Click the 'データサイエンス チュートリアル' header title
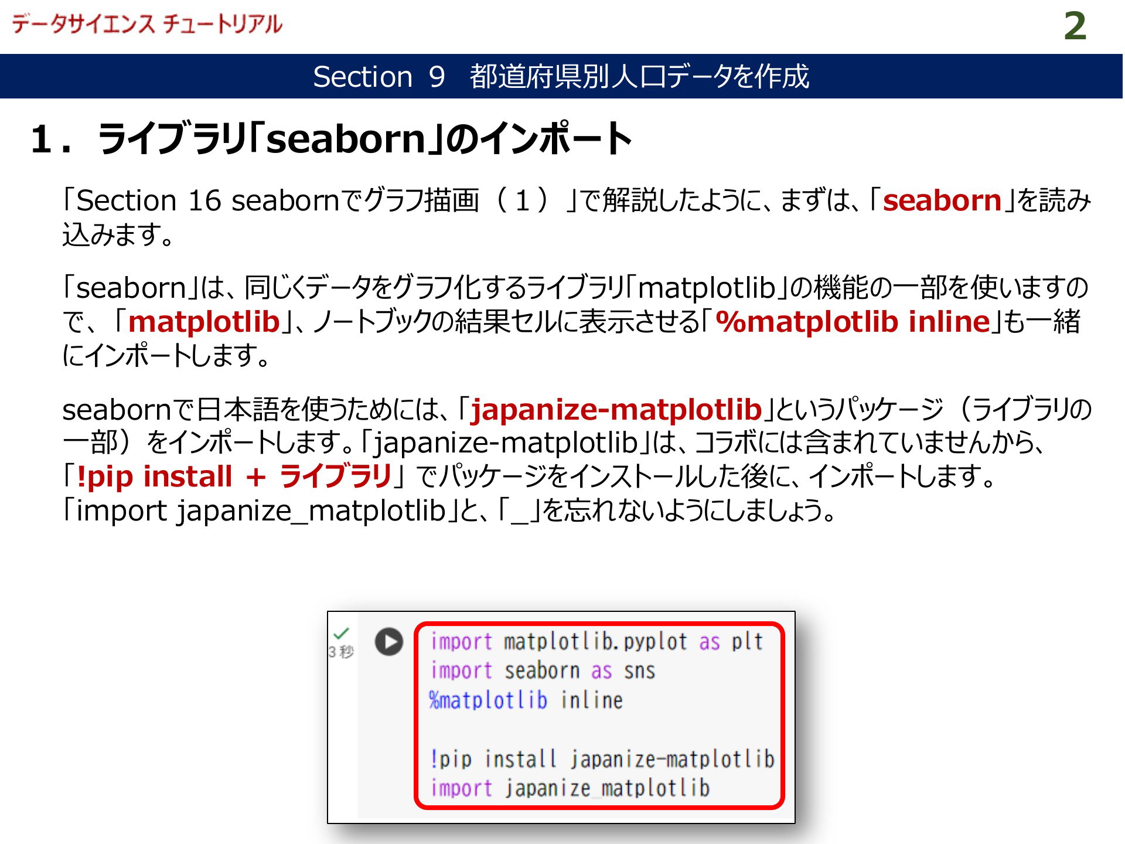The width and height of the screenshot is (1125, 844). (x=147, y=24)
